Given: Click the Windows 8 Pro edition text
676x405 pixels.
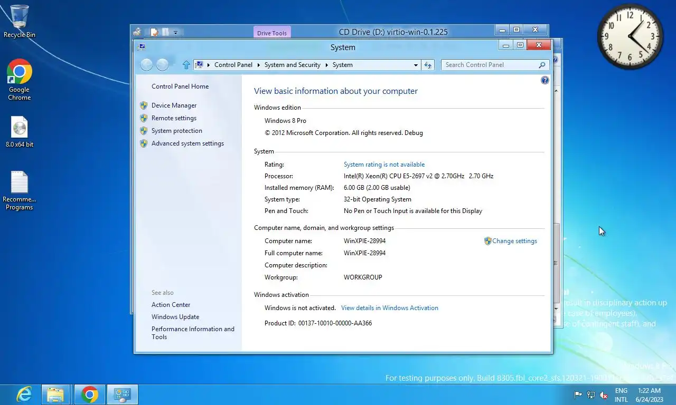Looking at the screenshot, I should [285, 121].
